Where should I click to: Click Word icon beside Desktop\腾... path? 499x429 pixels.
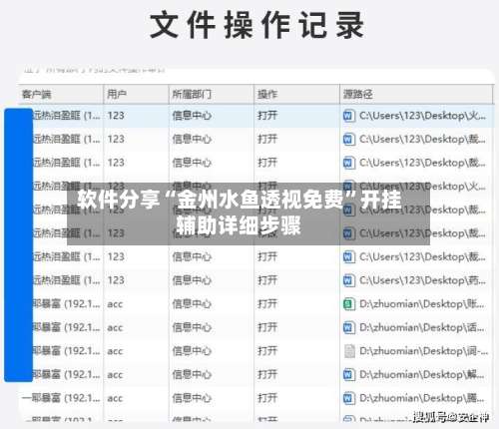pyautogui.click(x=348, y=398)
